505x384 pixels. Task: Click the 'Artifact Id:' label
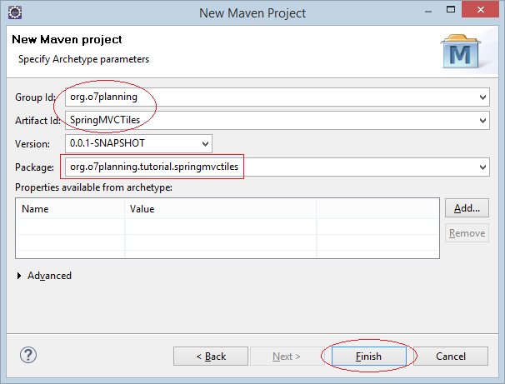pos(37,121)
